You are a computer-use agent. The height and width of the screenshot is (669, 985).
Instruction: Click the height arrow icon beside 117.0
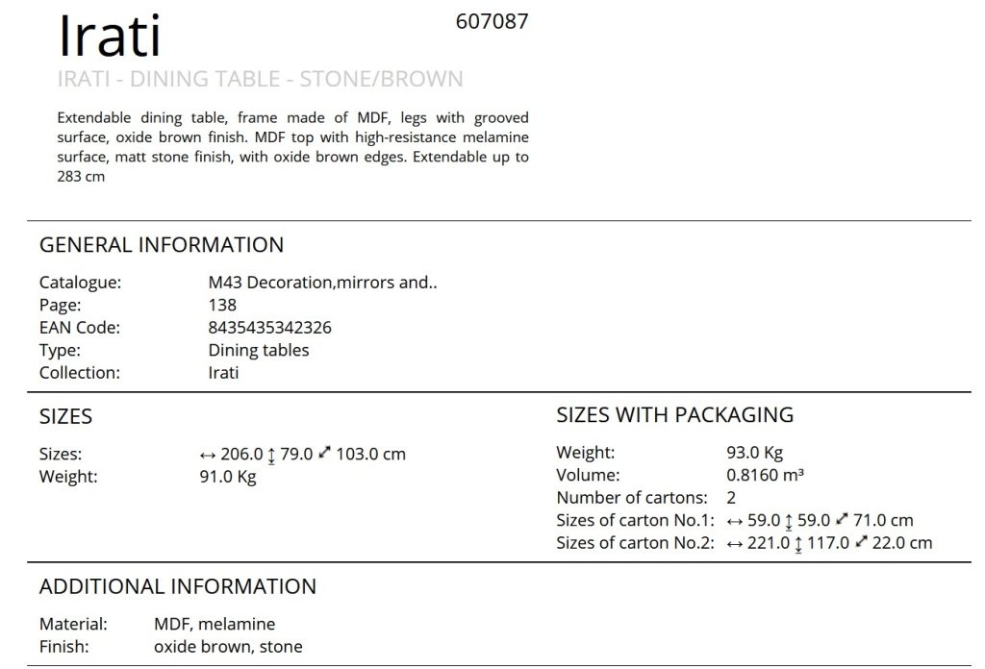(797, 545)
